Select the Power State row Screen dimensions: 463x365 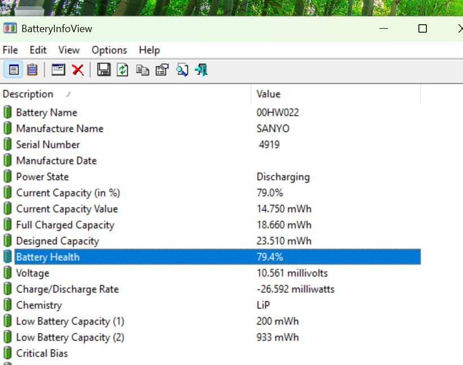click(42, 177)
